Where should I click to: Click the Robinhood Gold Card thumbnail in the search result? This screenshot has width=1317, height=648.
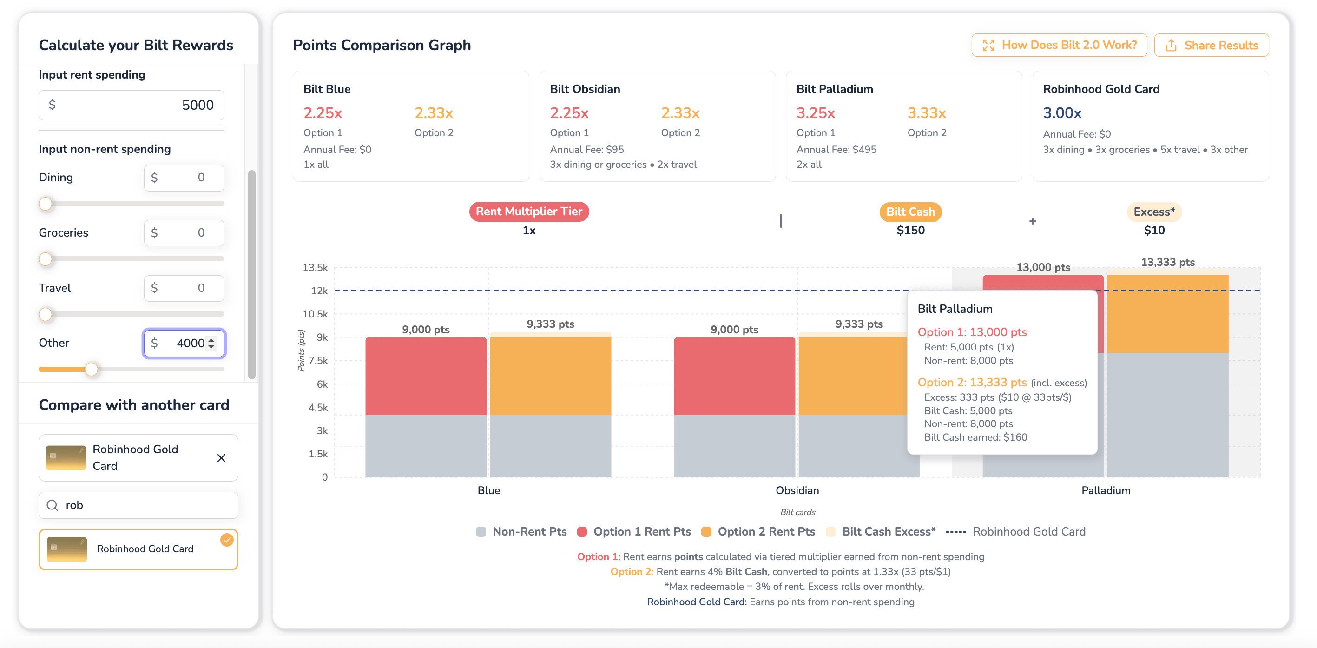pos(66,549)
